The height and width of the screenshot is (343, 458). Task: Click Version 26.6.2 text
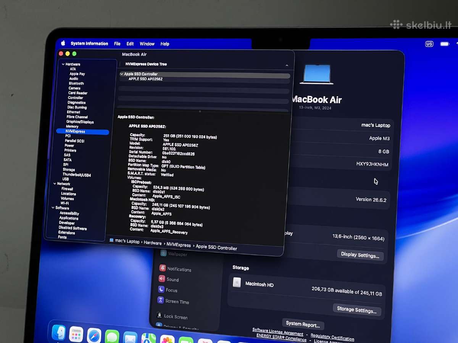[372, 199]
